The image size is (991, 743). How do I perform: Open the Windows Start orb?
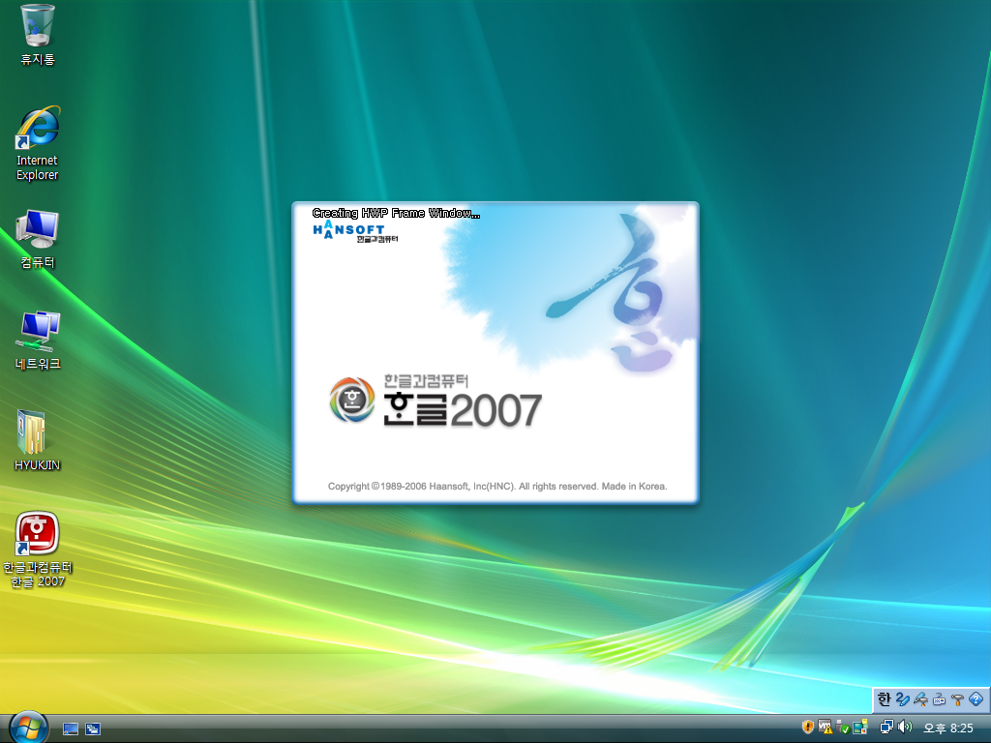[x=28, y=728]
